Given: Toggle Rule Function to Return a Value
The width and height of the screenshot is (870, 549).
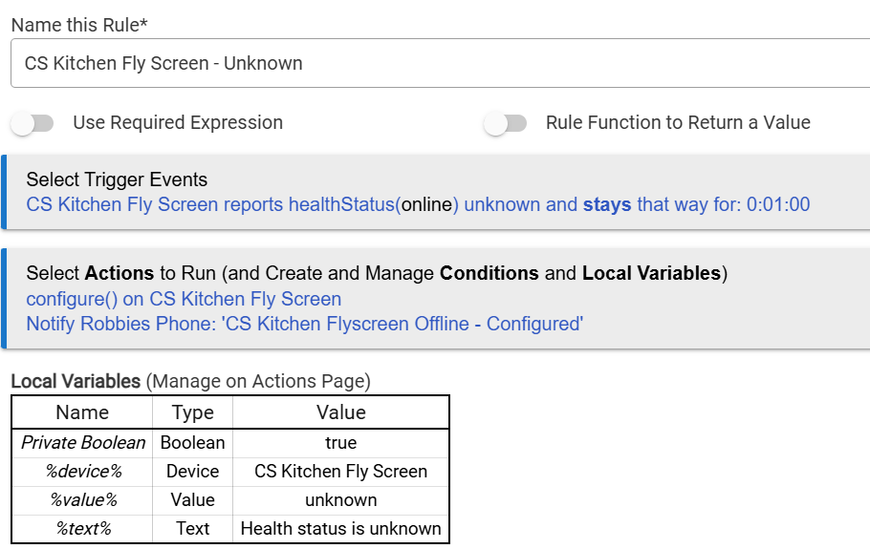Looking at the screenshot, I should click(505, 123).
